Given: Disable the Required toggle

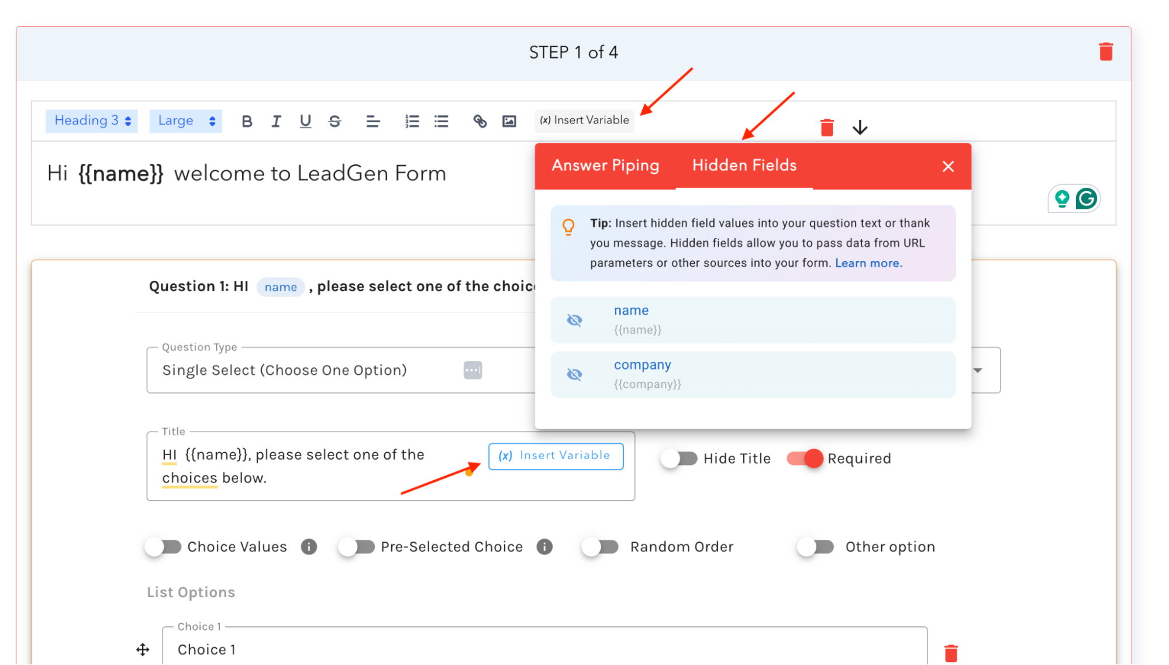Looking at the screenshot, I should (805, 459).
